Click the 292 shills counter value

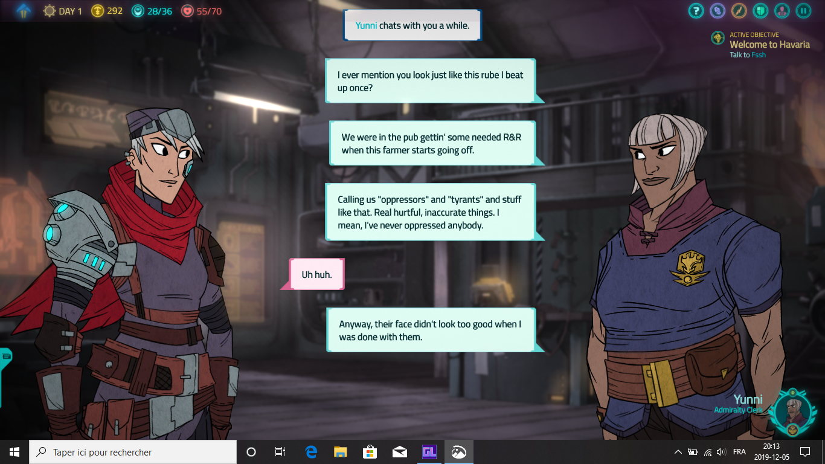tap(115, 11)
